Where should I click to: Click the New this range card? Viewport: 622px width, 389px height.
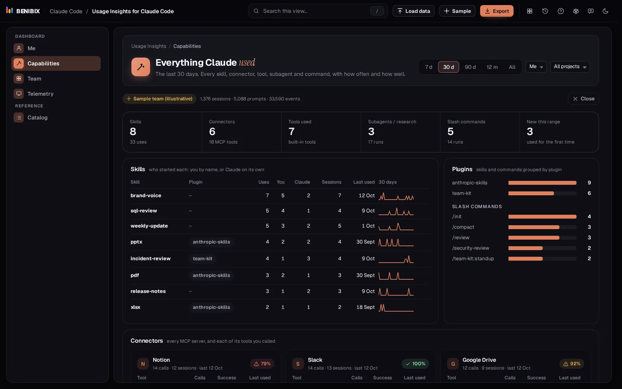(x=559, y=132)
